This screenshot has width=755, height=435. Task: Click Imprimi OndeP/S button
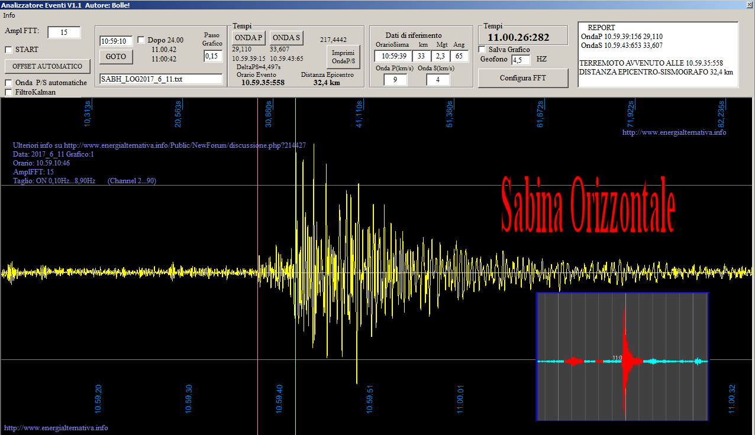(x=343, y=57)
